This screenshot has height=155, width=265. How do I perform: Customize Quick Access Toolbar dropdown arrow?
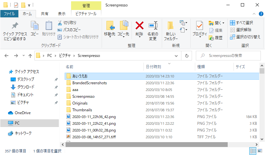29,5
